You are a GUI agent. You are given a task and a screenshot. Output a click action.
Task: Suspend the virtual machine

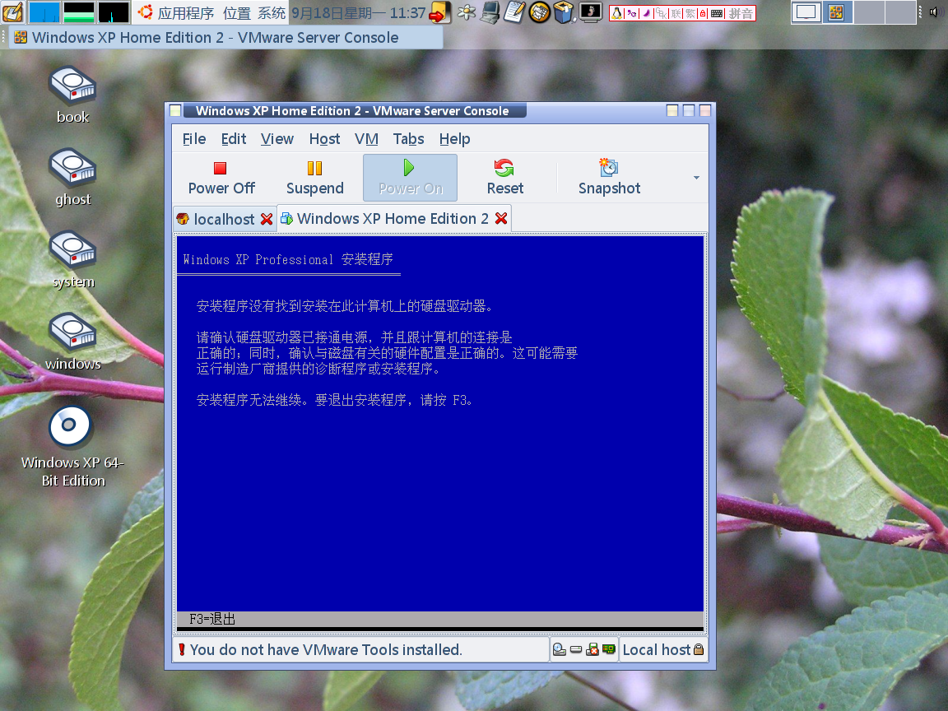coord(314,178)
